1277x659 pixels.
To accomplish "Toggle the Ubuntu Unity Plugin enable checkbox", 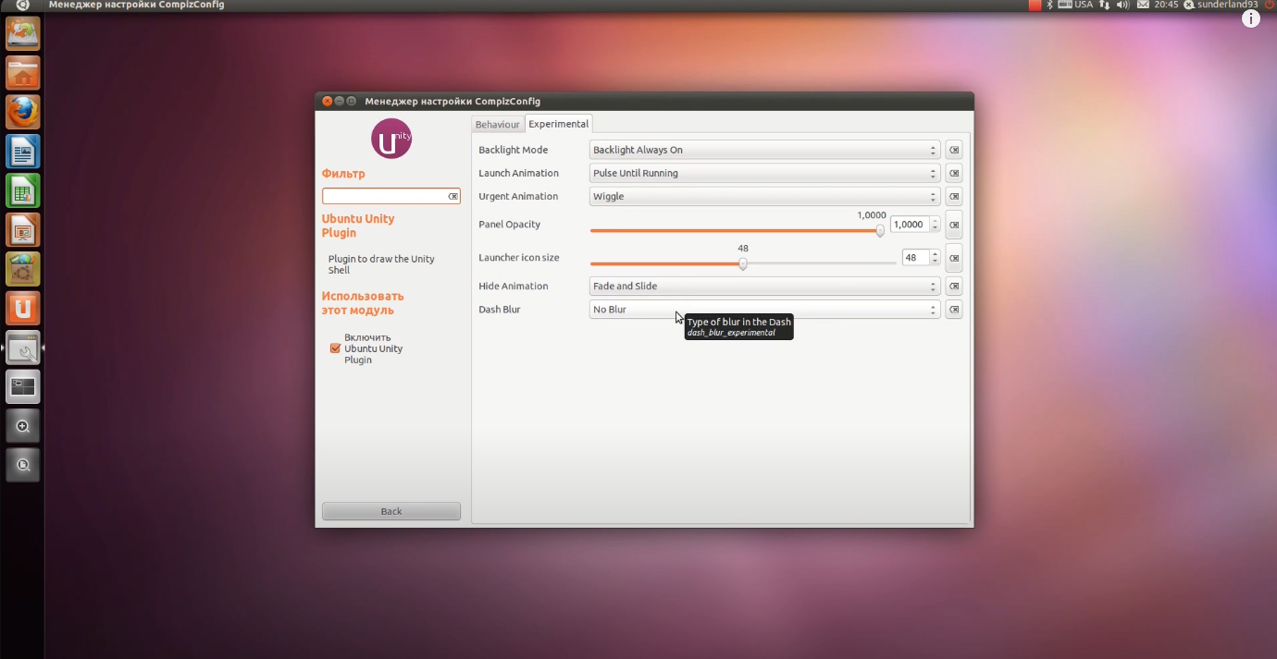I will [335, 348].
